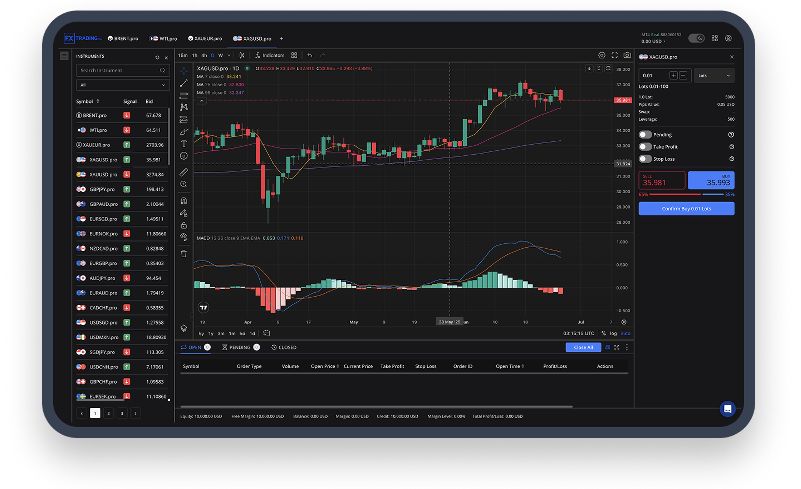Activate the ruler measurement tool

tap(184, 172)
